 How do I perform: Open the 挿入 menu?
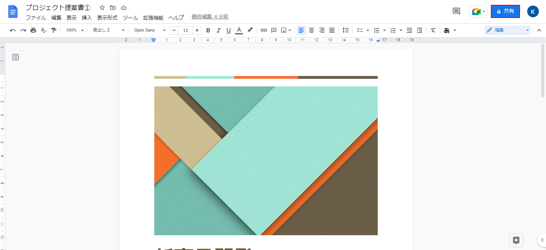click(87, 18)
